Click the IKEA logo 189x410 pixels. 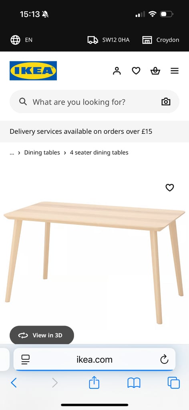[x=33, y=70]
